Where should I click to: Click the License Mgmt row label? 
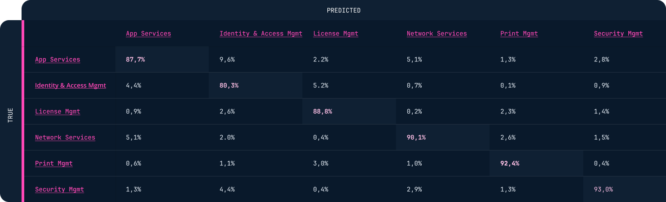click(57, 112)
